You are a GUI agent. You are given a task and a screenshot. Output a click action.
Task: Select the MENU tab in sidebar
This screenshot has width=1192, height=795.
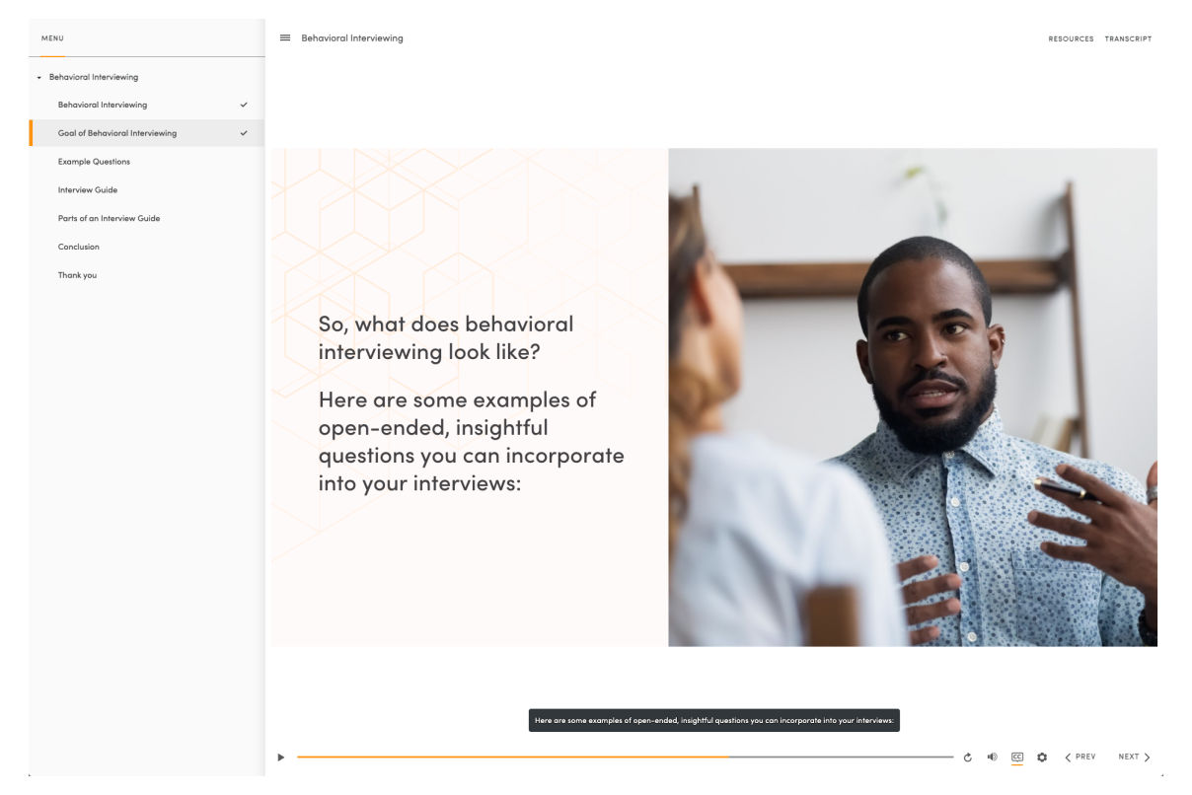coord(52,38)
